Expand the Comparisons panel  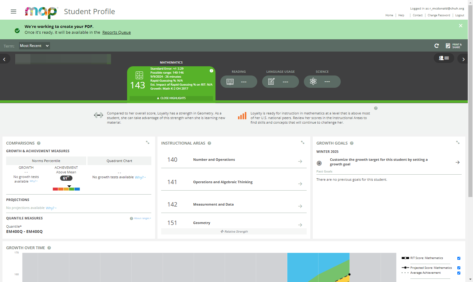148,142
